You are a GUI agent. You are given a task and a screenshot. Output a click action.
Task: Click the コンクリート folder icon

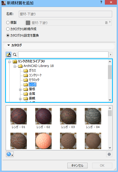coord(26,75)
